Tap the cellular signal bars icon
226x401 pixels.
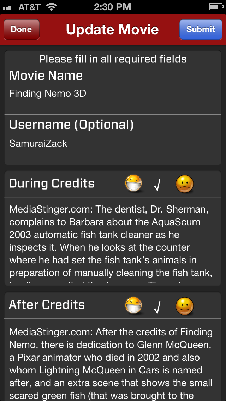[x=9, y=7]
